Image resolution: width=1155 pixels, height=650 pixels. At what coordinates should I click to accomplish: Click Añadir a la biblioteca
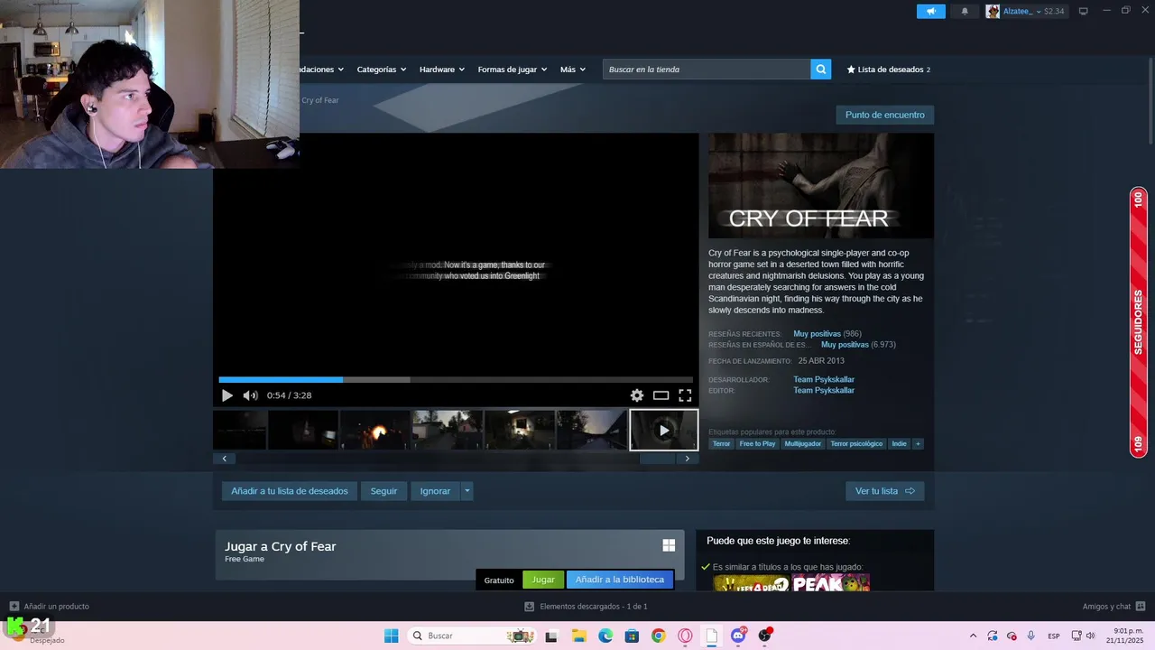click(620, 580)
